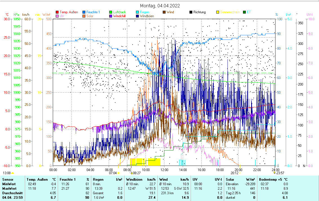Select the UV legend label
The width and height of the screenshot is (319, 201).
pos(62,16)
